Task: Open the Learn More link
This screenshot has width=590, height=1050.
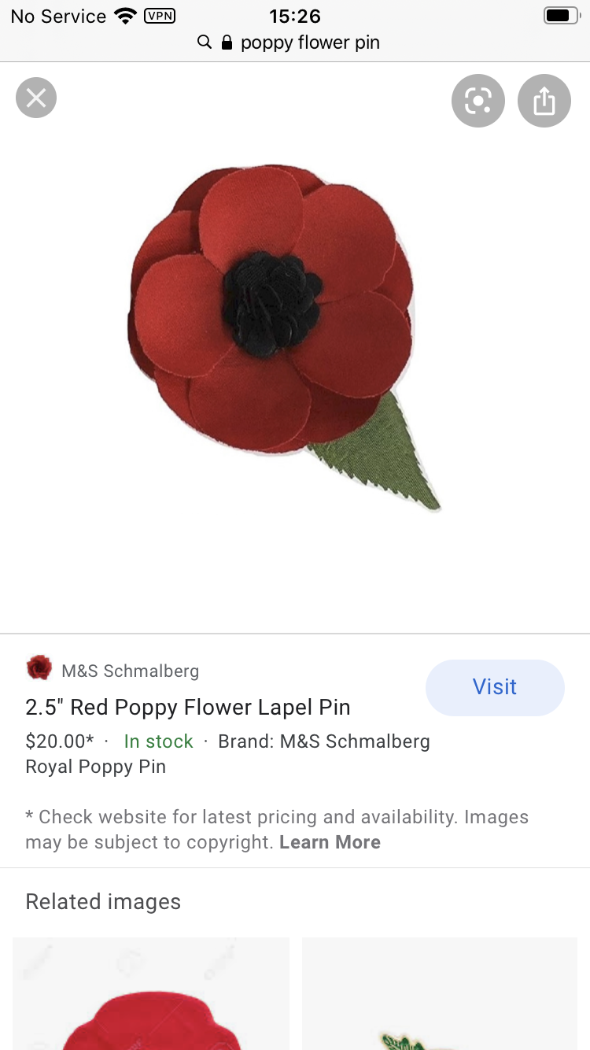Action: click(330, 842)
